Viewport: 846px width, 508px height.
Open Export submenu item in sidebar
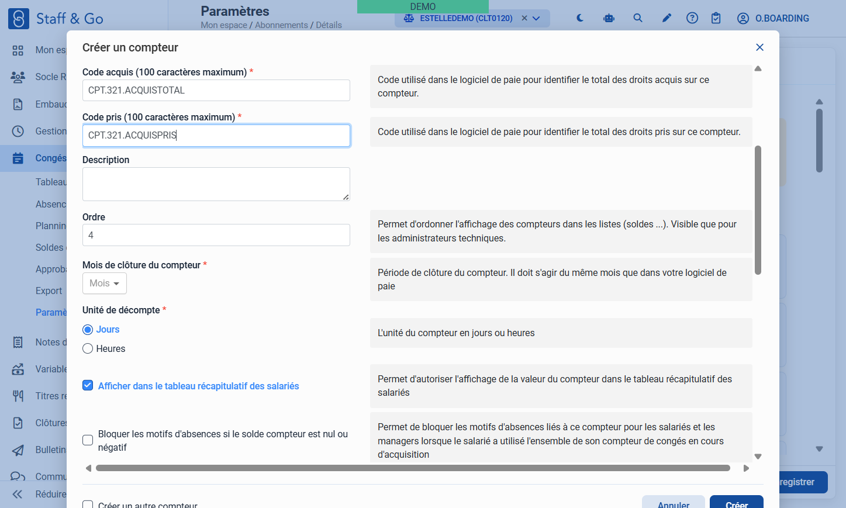pyautogui.click(x=49, y=291)
